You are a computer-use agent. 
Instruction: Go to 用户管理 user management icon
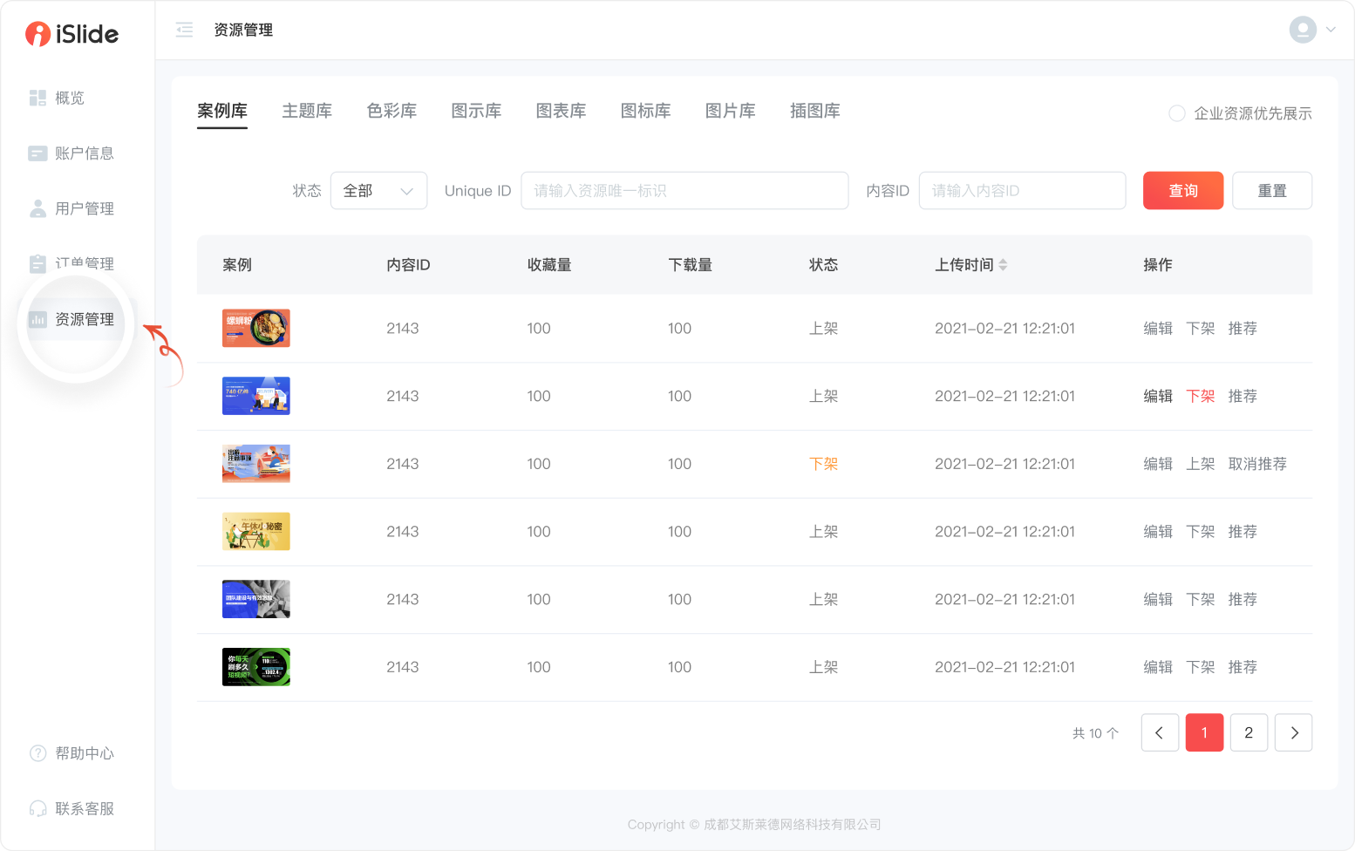tap(37, 208)
